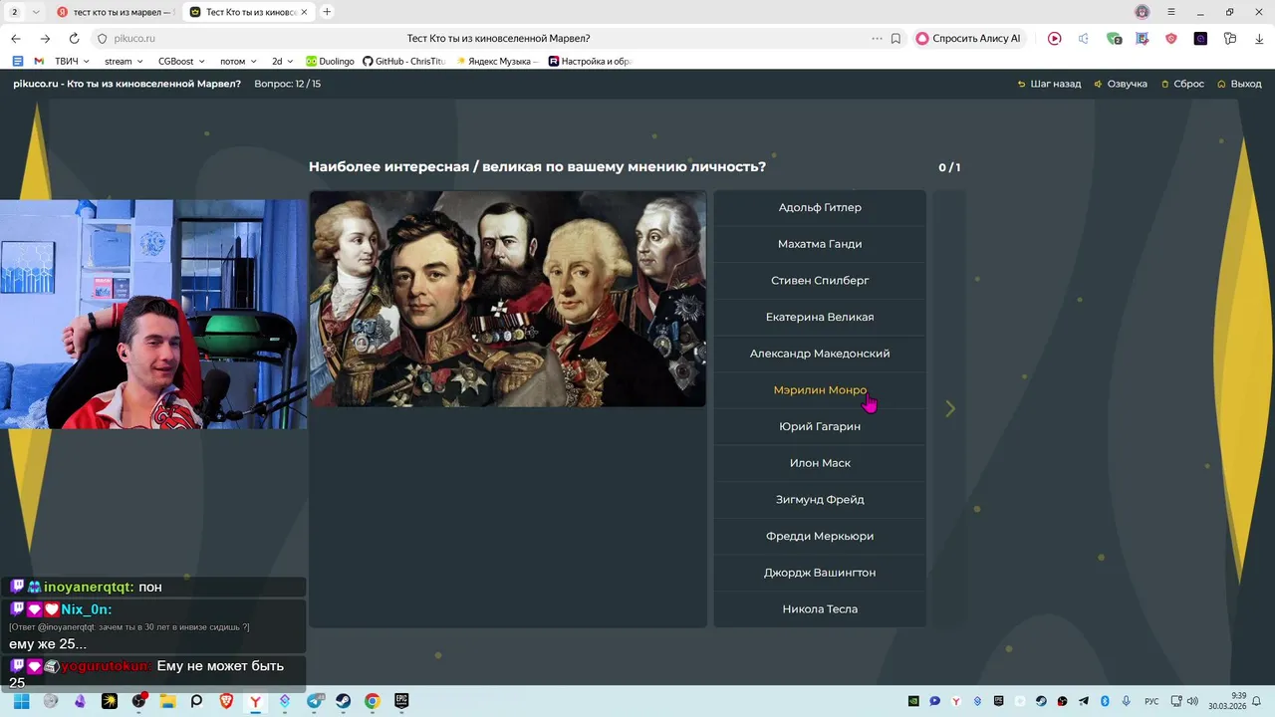The image size is (1275, 717).
Task: Bookmark this page with the bookmark icon
Action: coord(895,39)
